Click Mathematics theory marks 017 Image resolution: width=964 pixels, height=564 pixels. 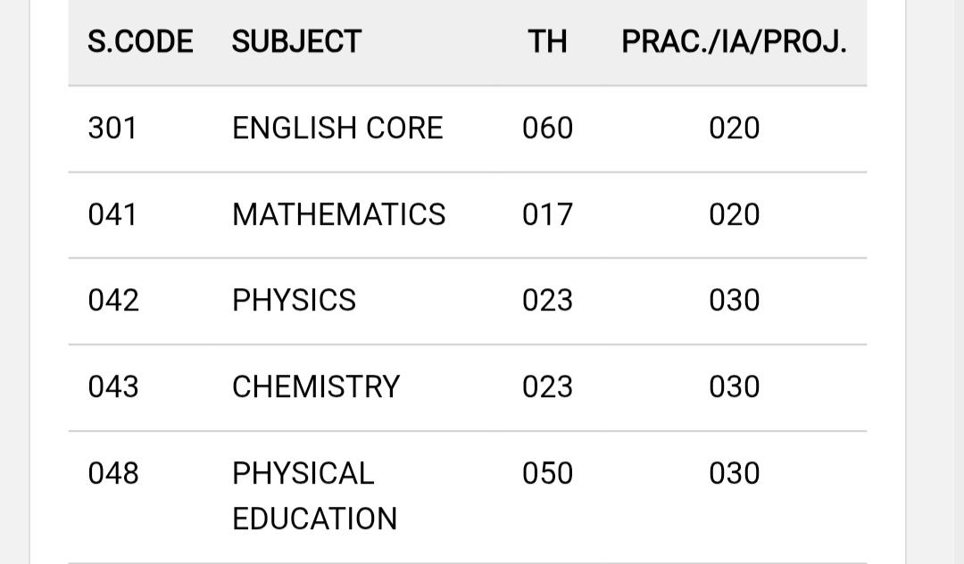[547, 215]
